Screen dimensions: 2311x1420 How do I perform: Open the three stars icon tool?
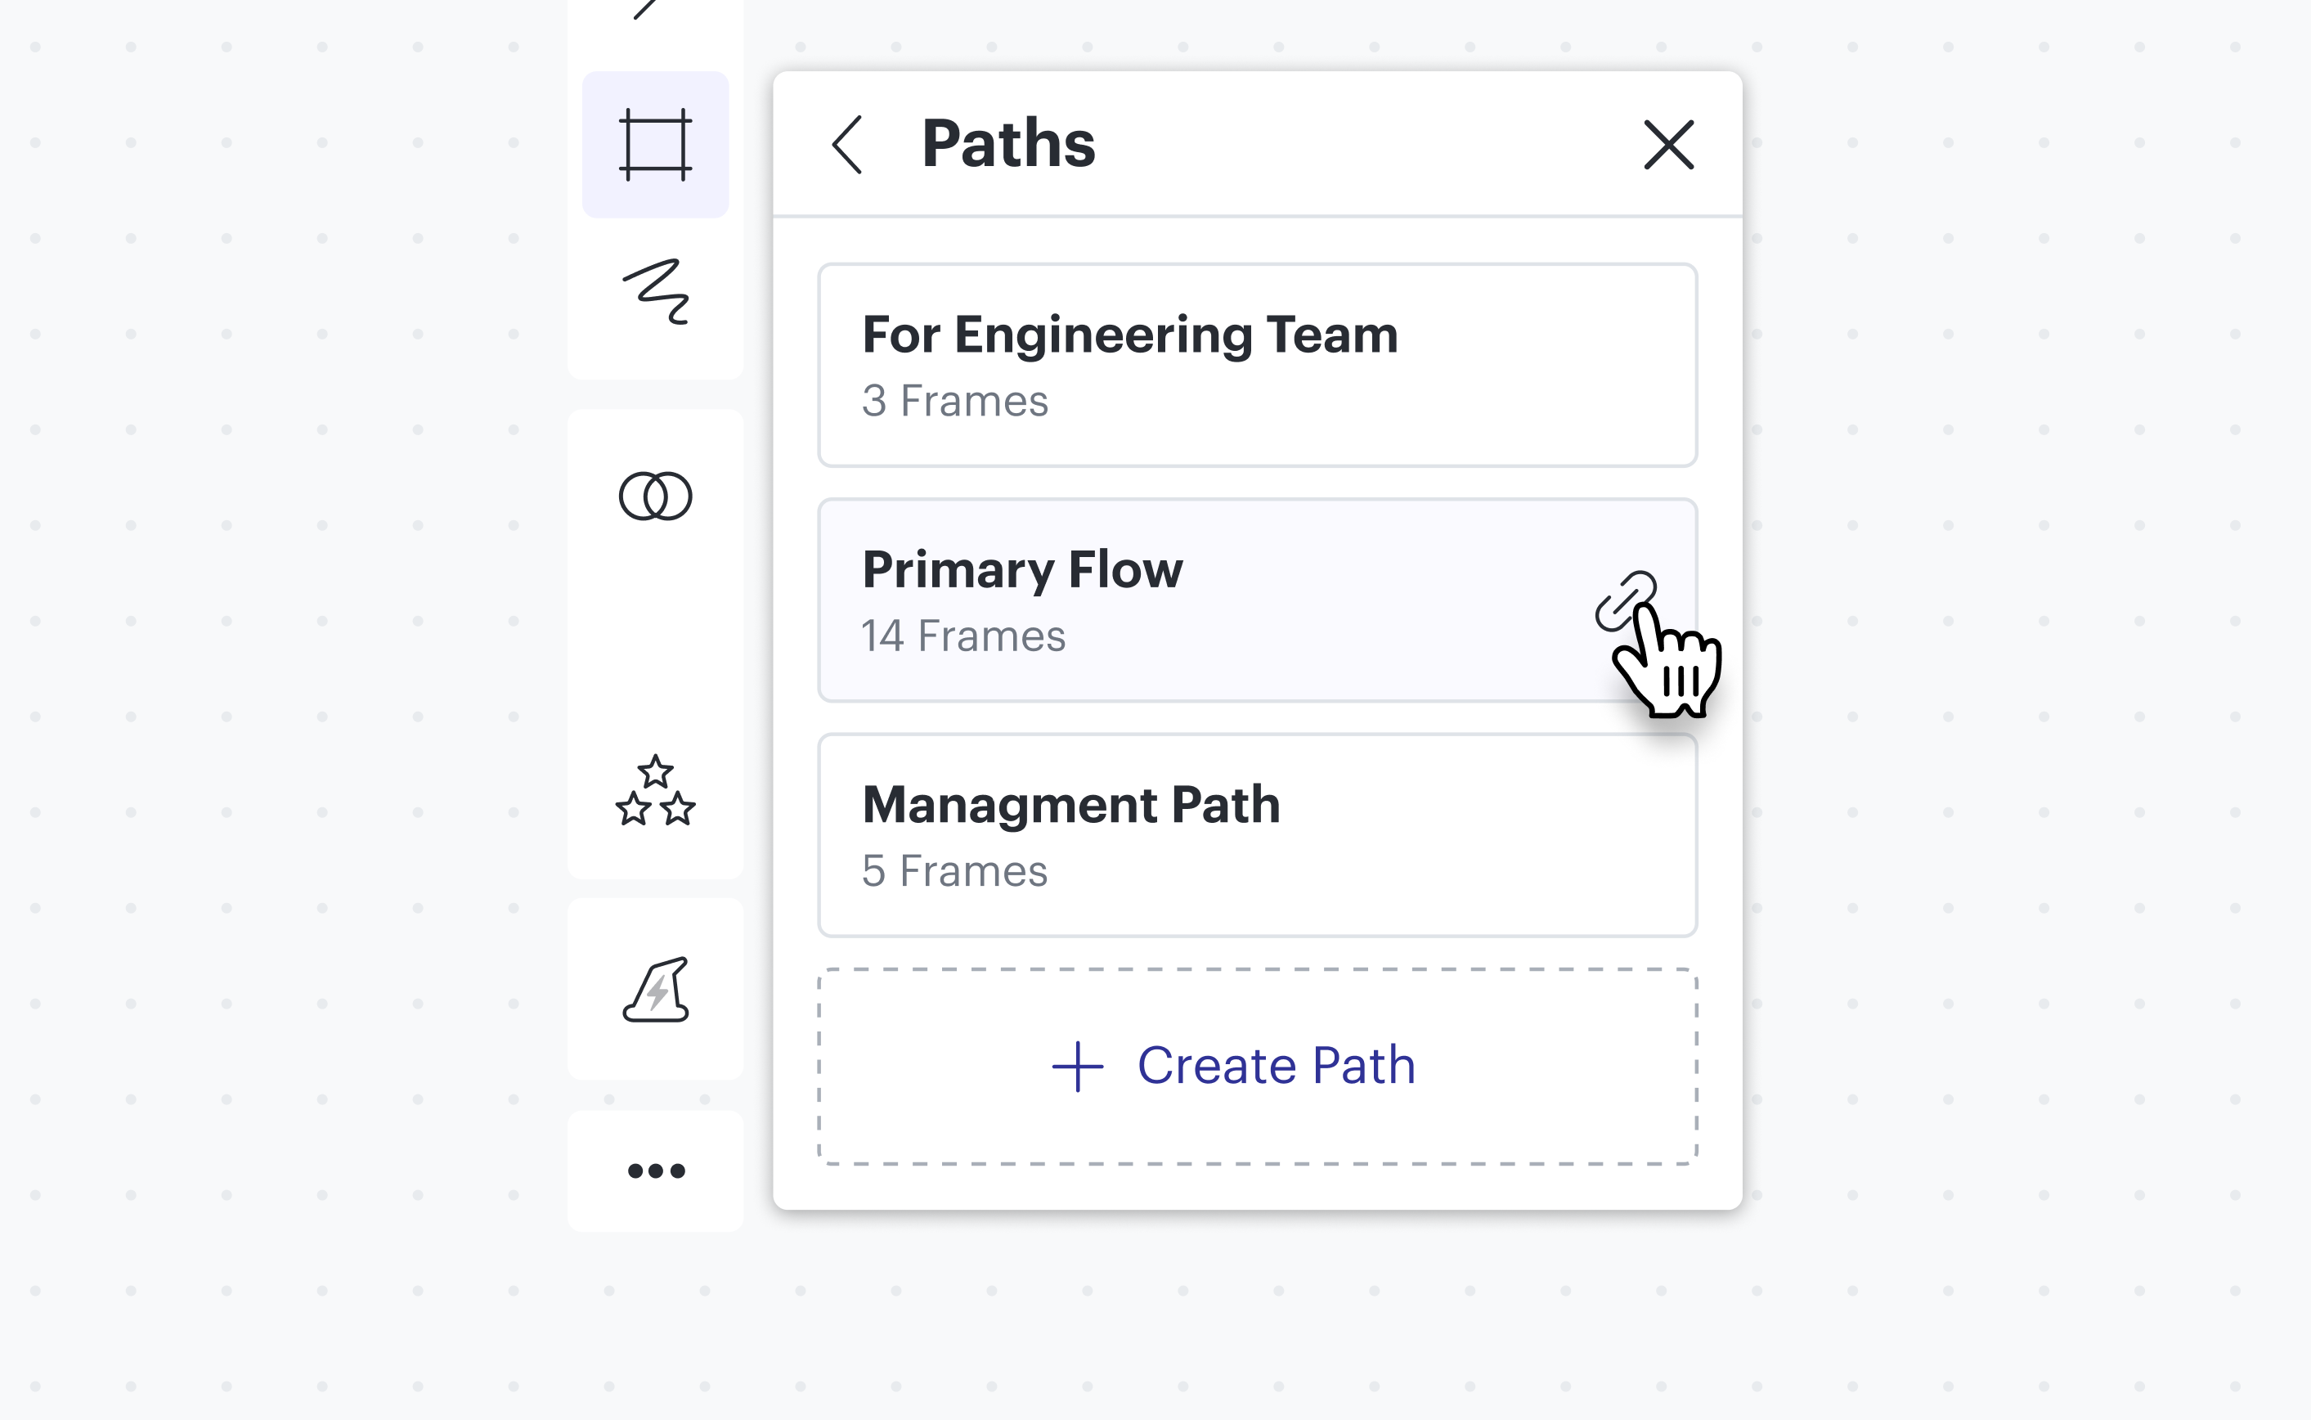(x=655, y=791)
